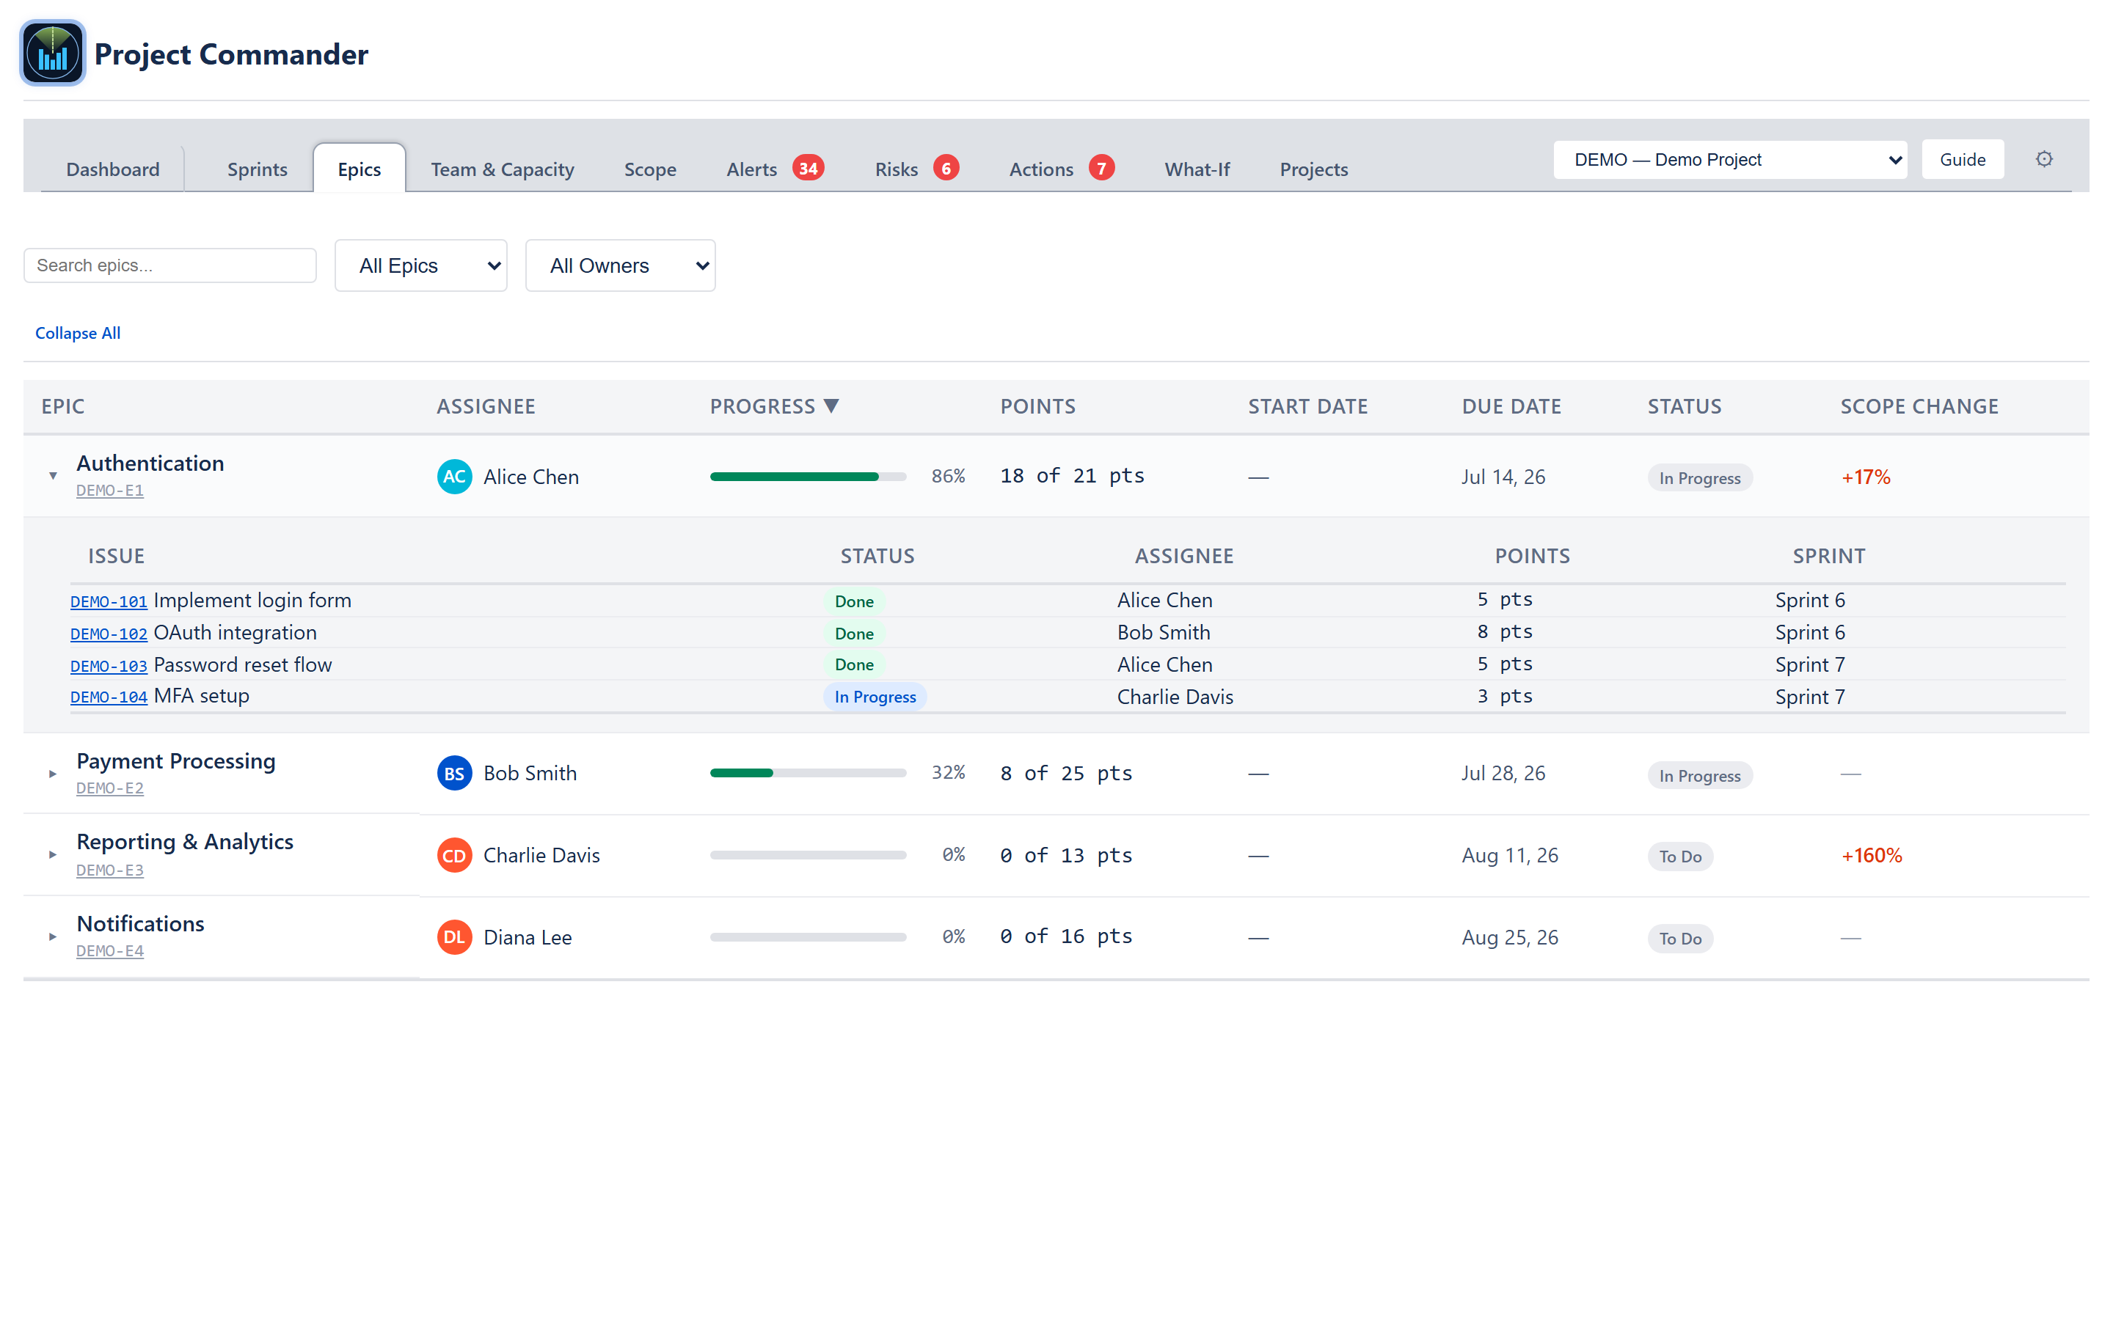Click the Notifications epic progress bar

click(x=808, y=938)
